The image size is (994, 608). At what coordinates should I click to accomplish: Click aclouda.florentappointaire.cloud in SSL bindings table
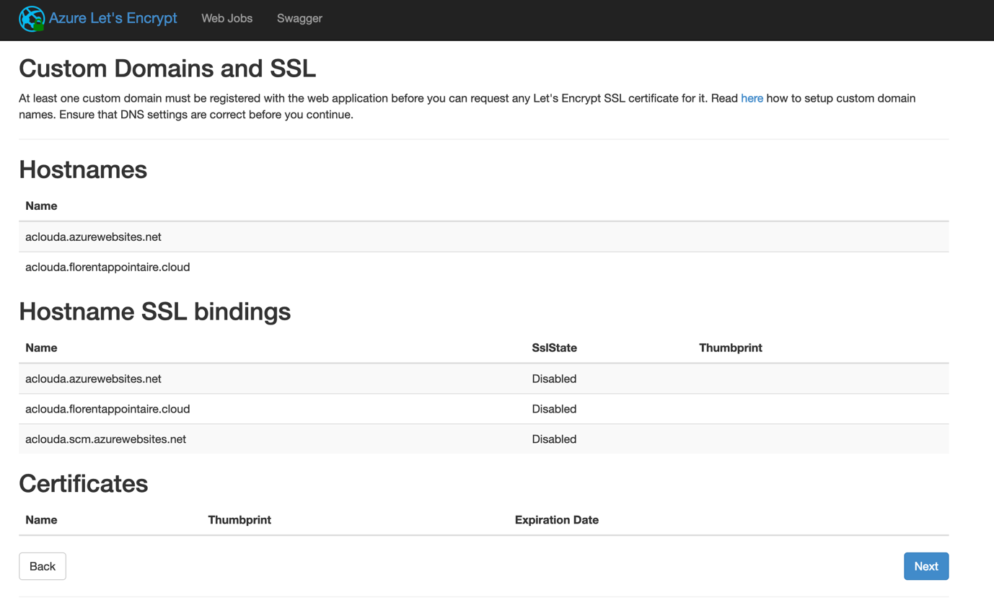tap(107, 409)
